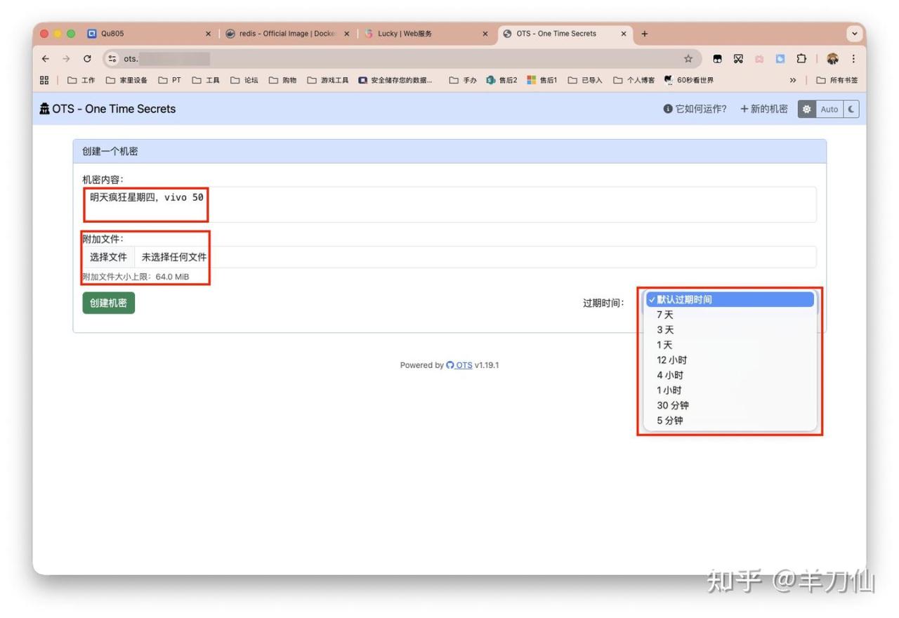
Task: Open a new browser tab
Action: 645,34
